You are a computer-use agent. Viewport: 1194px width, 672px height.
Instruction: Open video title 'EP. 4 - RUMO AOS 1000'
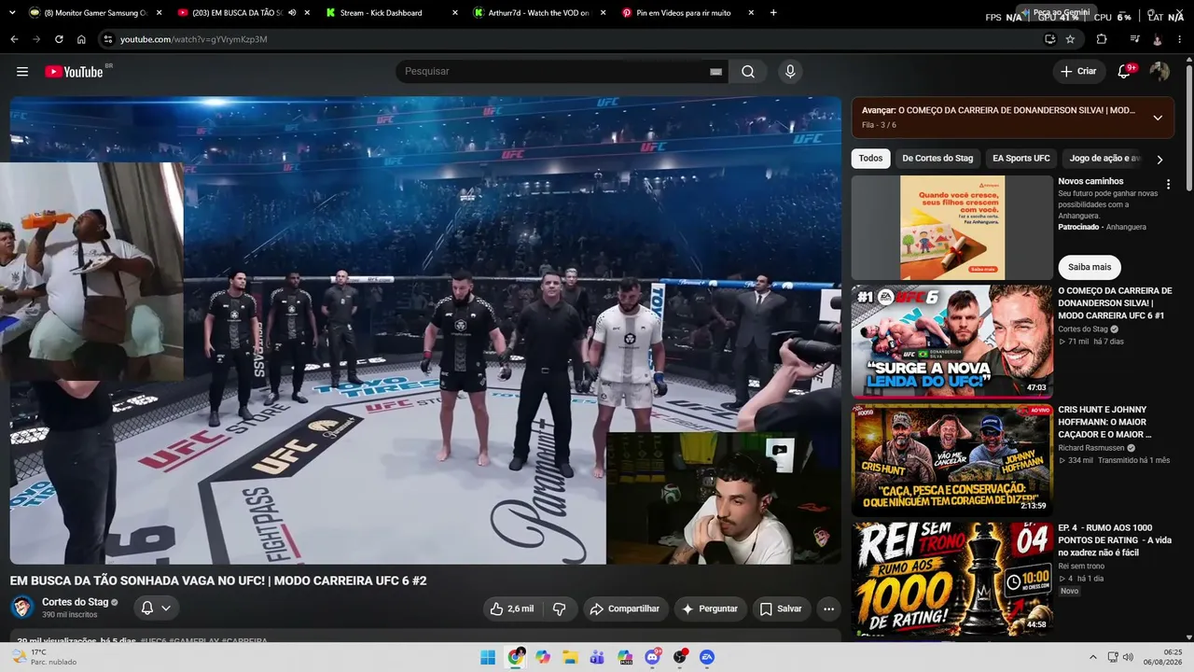1115,539
